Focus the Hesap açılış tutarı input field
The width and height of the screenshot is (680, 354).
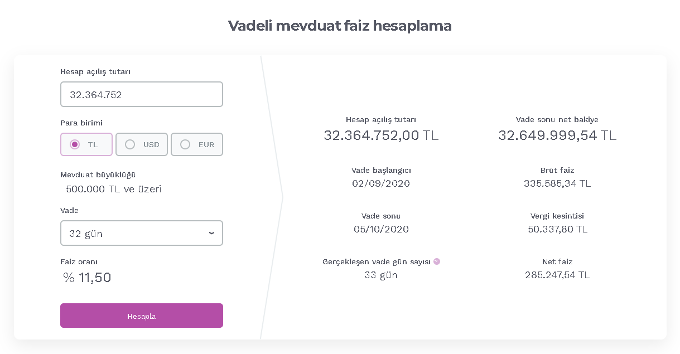pos(142,94)
